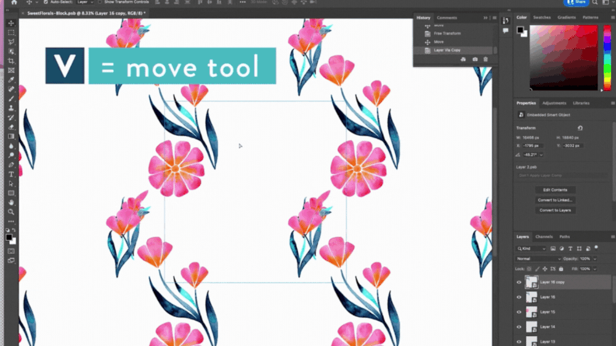This screenshot has width=616, height=346.
Task: Select the Rectangle shape tool
Action: [x=11, y=193]
